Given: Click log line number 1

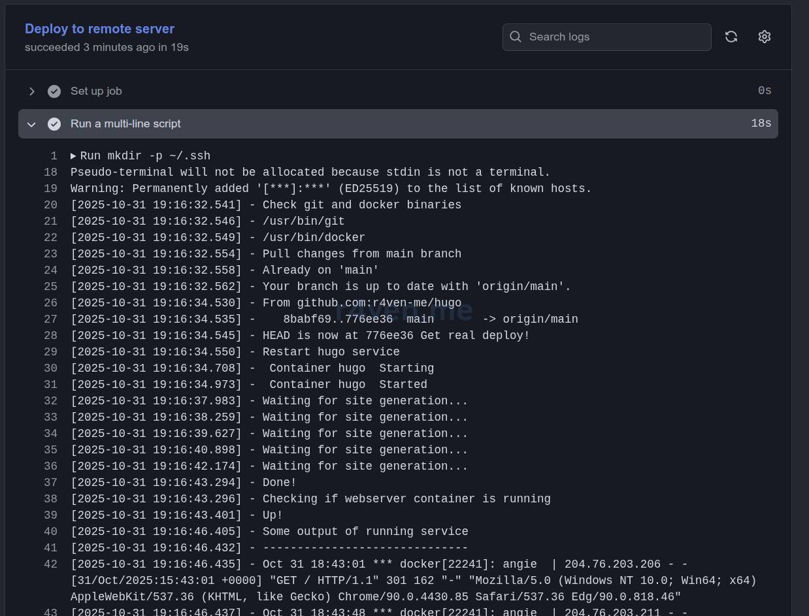Looking at the screenshot, I should click(54, 156).
